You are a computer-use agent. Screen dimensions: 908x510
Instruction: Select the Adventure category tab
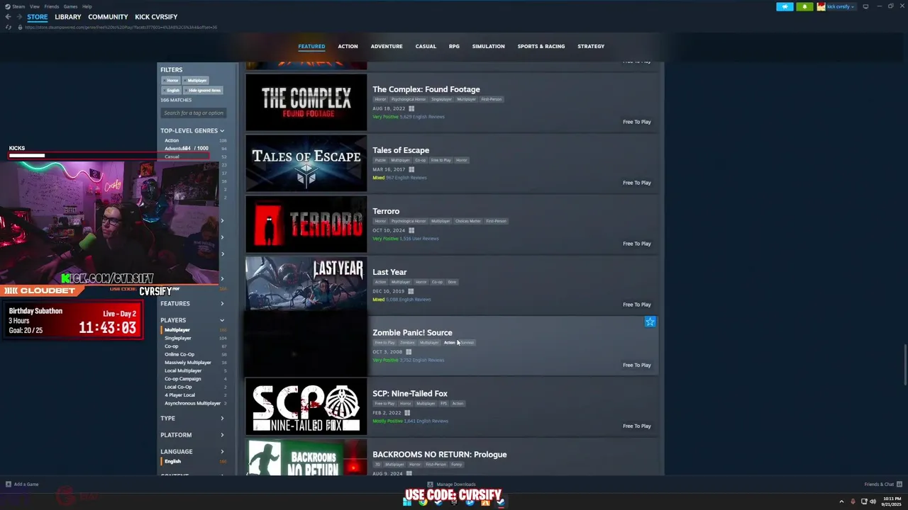coord(387,46)
